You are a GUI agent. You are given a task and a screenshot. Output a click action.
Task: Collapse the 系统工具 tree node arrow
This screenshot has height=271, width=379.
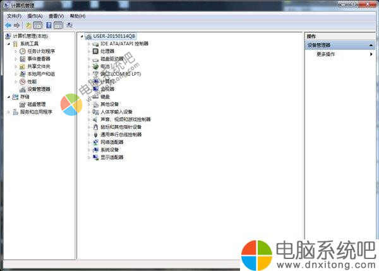pyautogui.click(x=9, y=44)
